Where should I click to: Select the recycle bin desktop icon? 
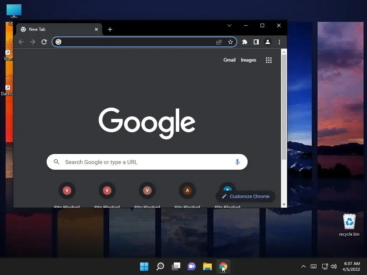(x=349, y=225)
